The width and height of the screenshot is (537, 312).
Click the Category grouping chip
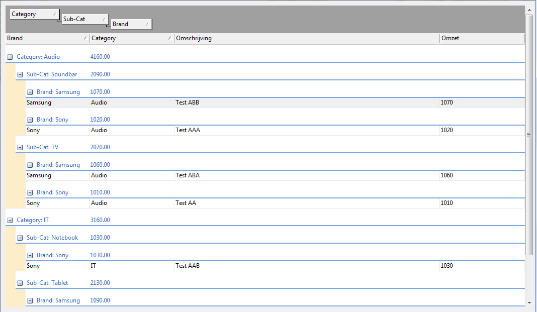pos(34,15)
